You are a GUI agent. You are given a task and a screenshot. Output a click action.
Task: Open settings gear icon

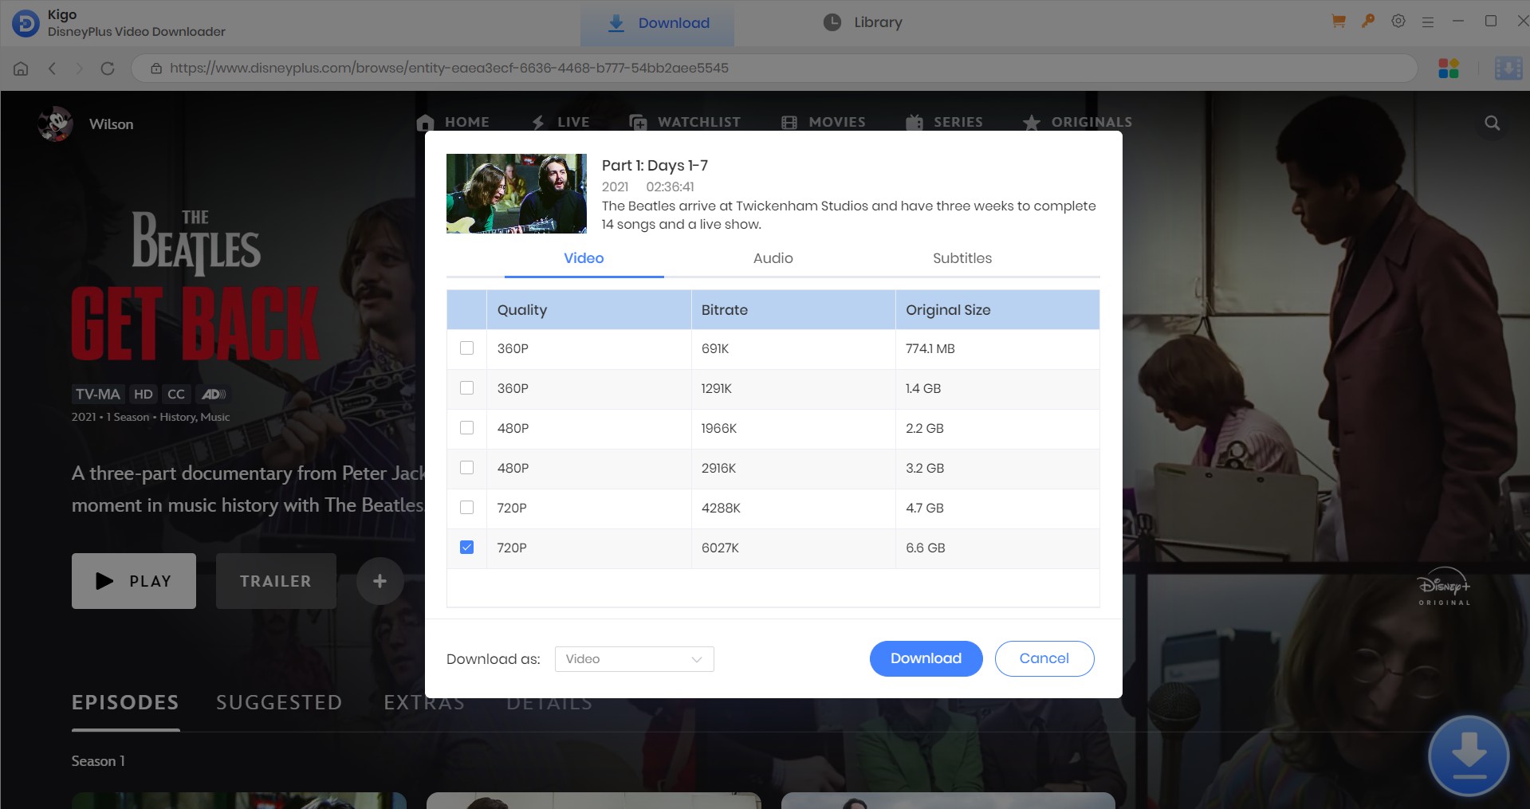click(x=1398, y=22)
